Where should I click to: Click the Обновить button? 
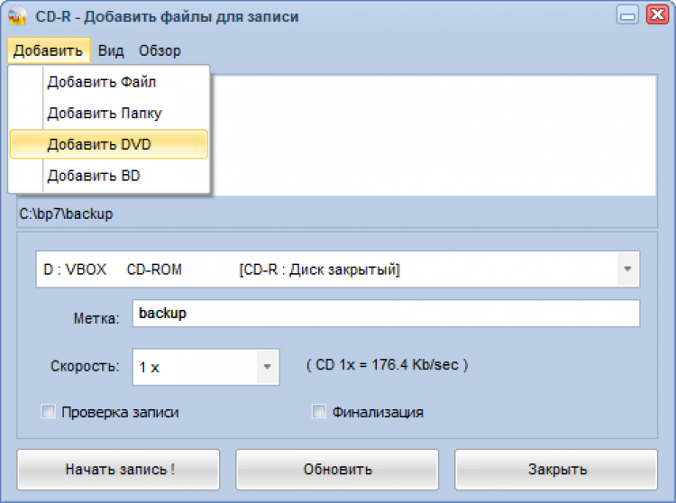click(x=337, y=469)
